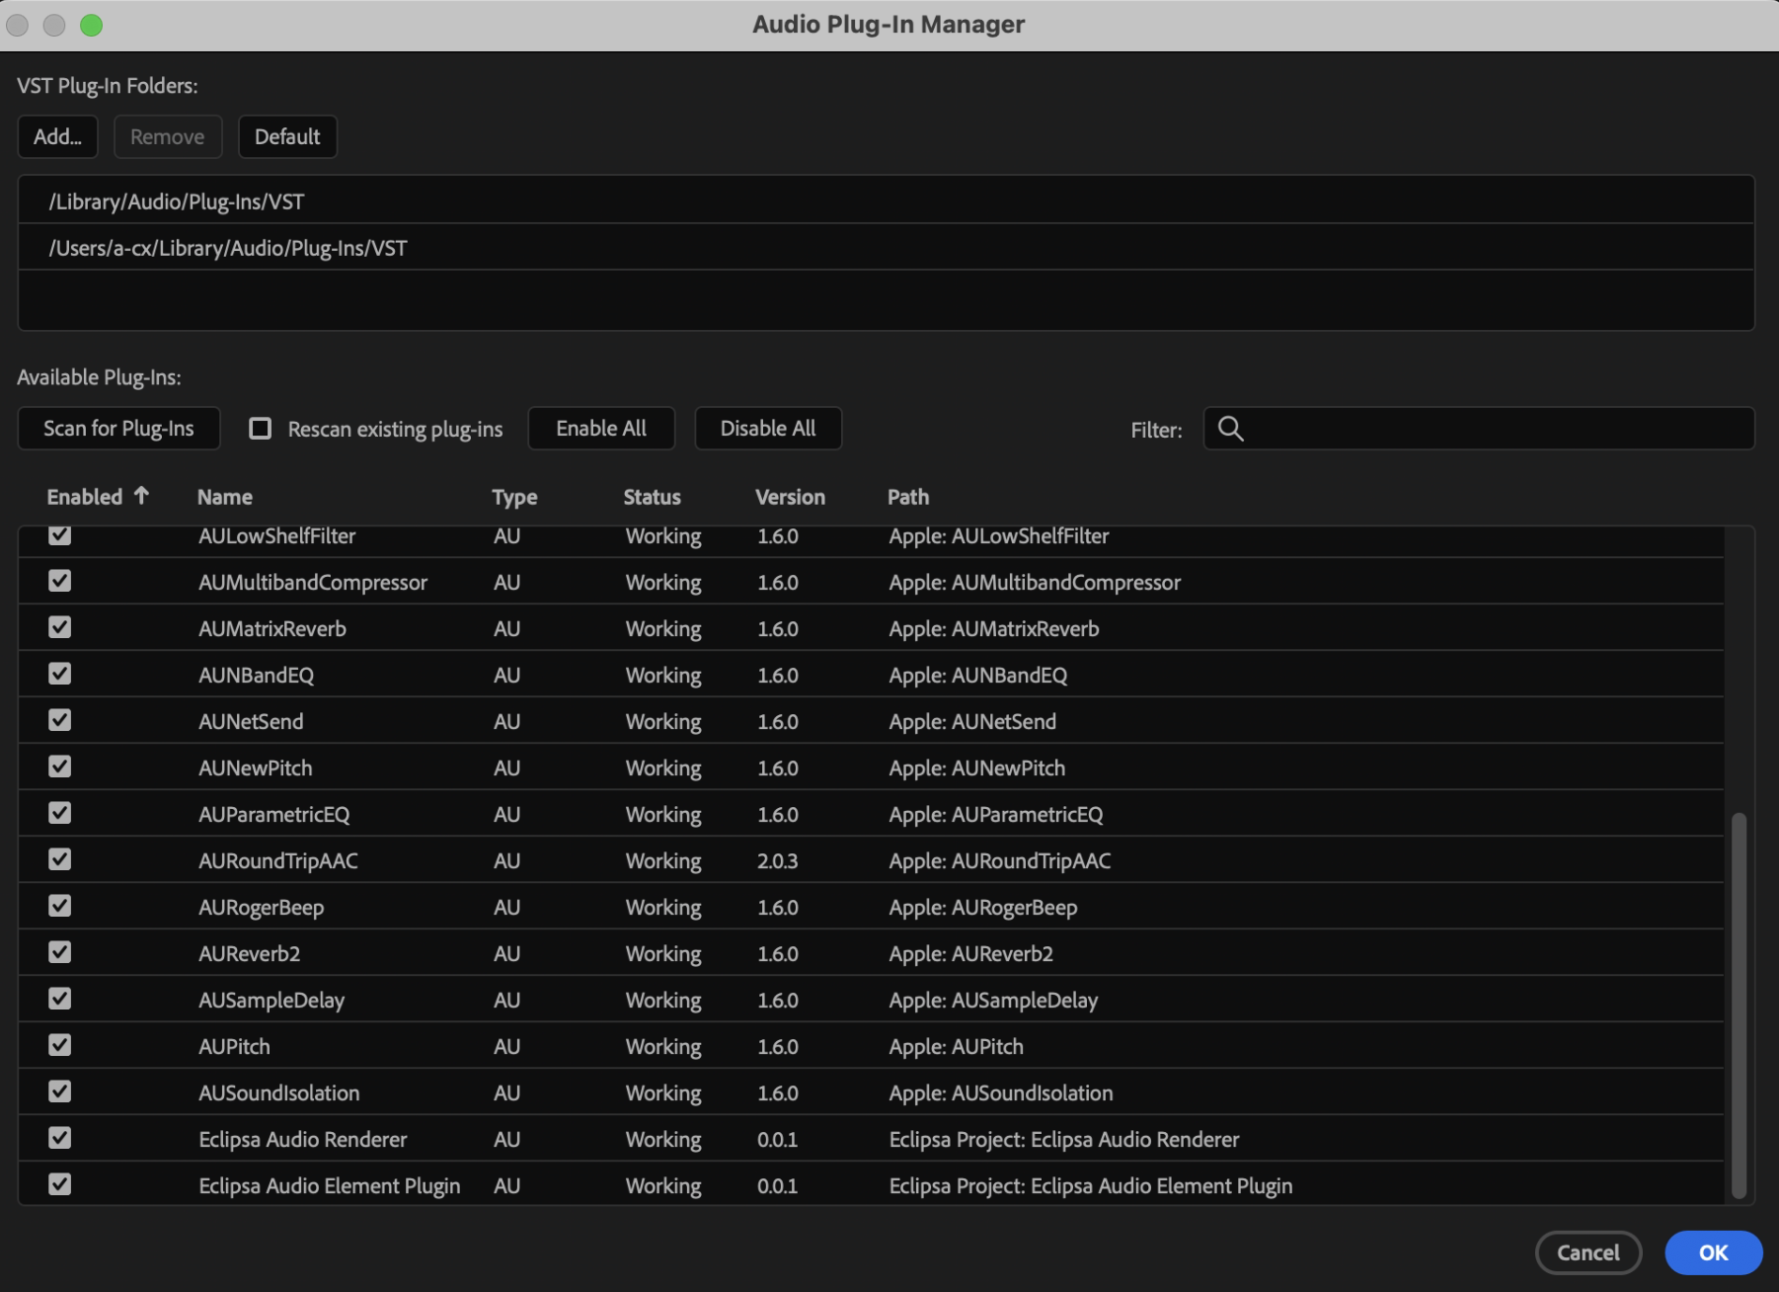Click the search magnifier icon in Filter
The height and width of the screenshot is (1292, 1779).
point(1230,429)
